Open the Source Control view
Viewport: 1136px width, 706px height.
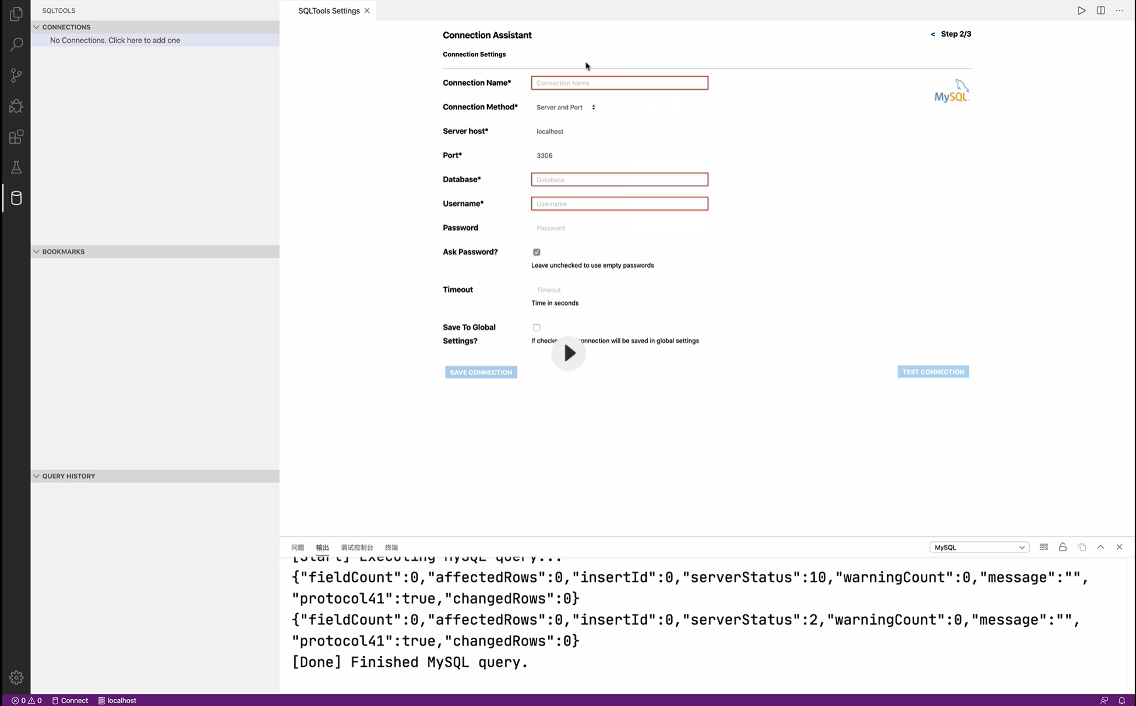(x=16, y=75)
